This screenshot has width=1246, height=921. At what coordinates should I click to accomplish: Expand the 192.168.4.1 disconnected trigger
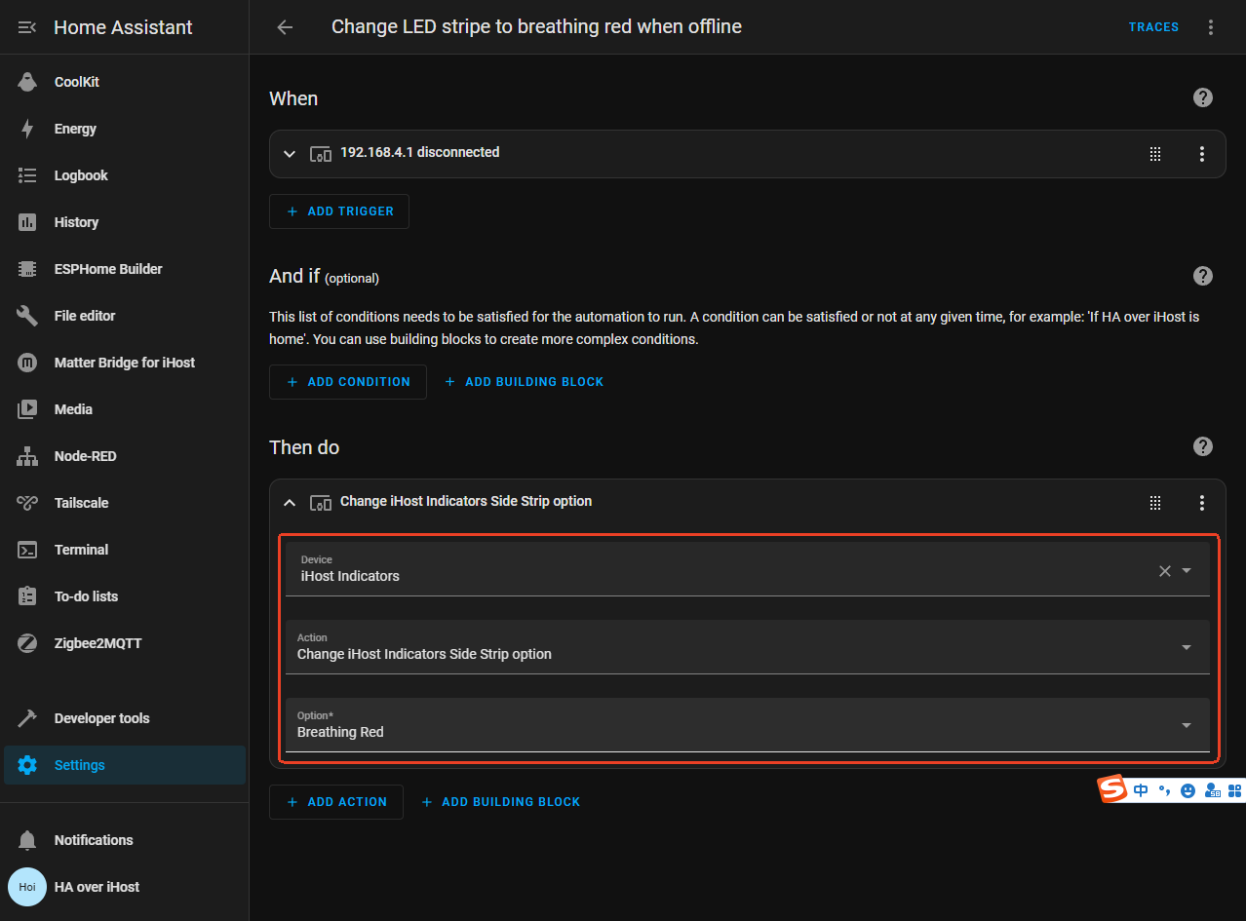point(290,153)
